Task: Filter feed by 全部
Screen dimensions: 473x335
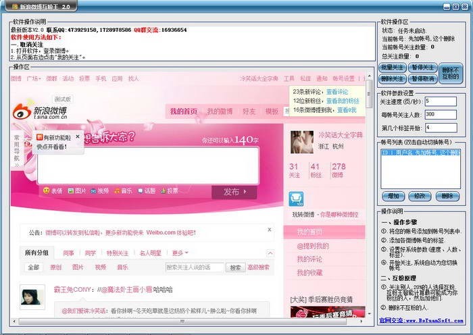Action: (34, 267)
